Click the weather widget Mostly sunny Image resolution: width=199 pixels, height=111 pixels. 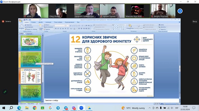point(133,108)
